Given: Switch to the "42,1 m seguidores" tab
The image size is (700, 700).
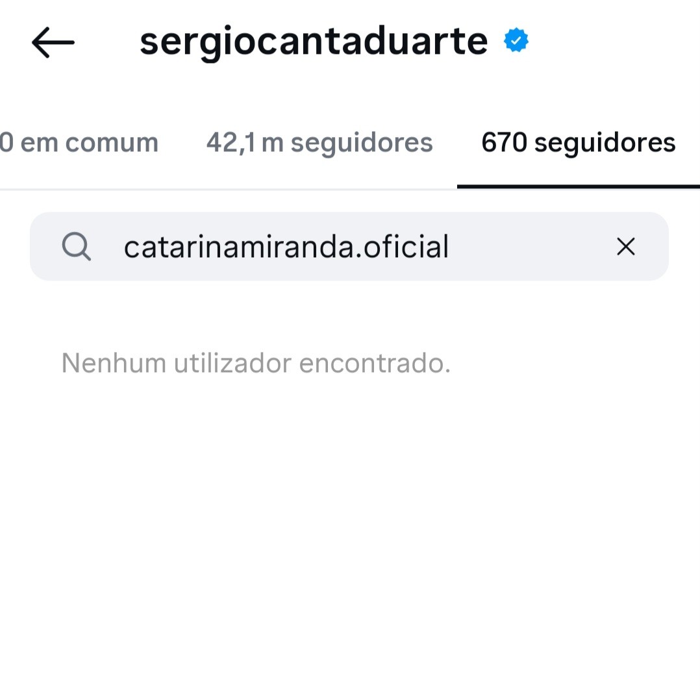Looking at the screenshot, I should tap(319, 143).
